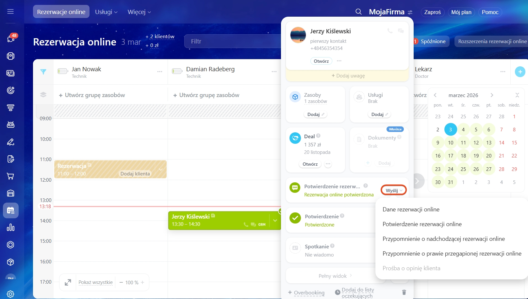Viewport: 528px width, 299px height.
Task: Click Otwórz button under Jerzy Kiślewski contact
Action: (x=321, y=61)
